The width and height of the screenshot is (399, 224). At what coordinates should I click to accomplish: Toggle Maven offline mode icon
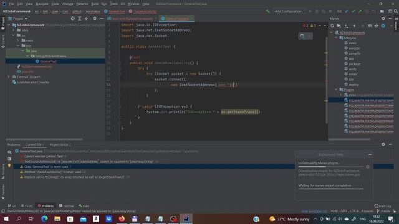(377, 26)
